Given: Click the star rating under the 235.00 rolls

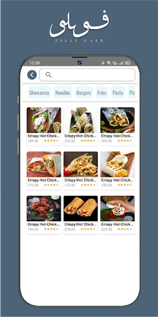Looking at the screenshot, I should pos(88,141).
